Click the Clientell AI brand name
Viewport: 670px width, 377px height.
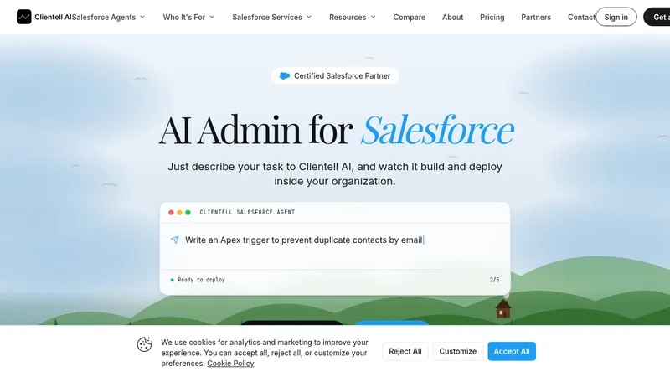[53, 17]
